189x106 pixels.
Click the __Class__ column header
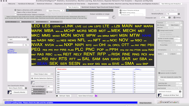point(137,69)
